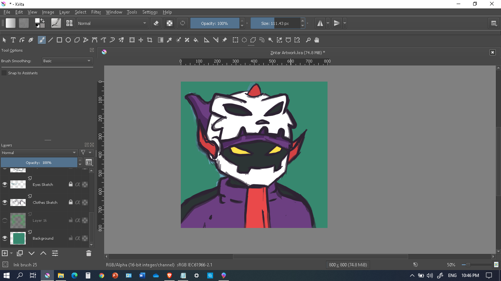Select the Reference Images pin tool
Viewport: 501px width, 281px height.
224,40
